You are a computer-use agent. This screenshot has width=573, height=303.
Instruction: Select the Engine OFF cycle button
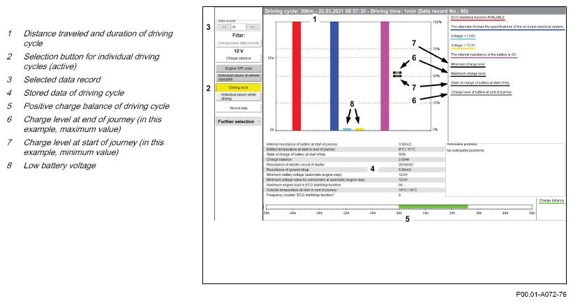point(238,68)
